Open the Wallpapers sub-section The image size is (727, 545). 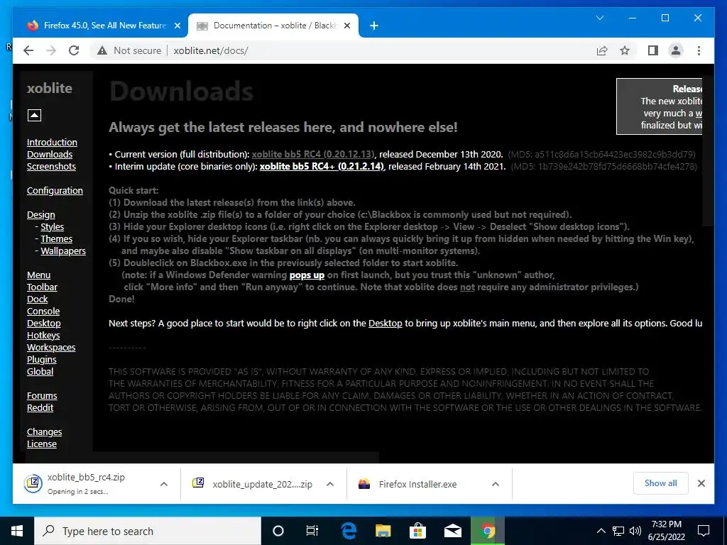pos(63,251)
